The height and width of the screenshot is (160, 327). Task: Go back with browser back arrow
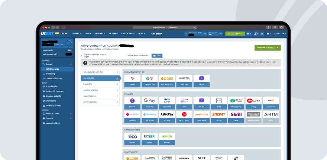tap(53, 27)
